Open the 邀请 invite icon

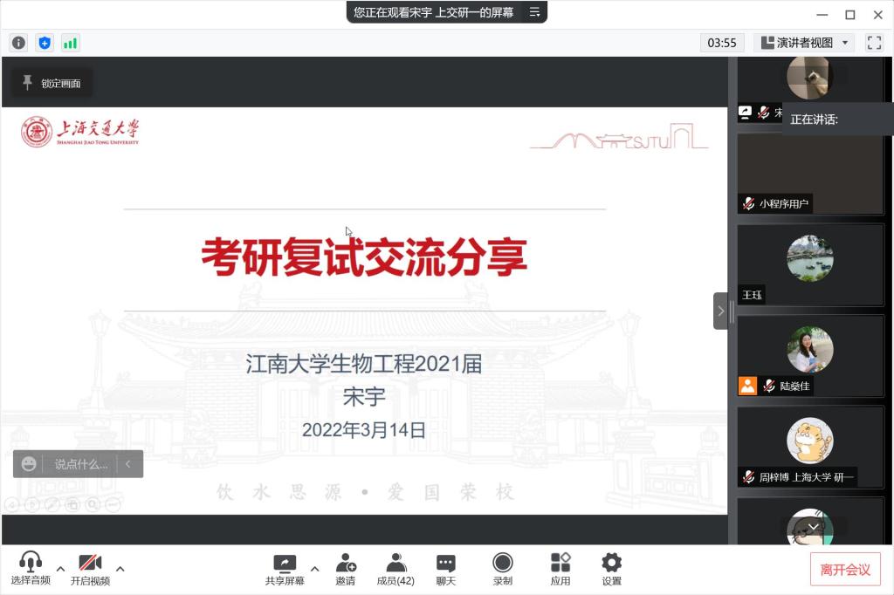click(346, 569)
